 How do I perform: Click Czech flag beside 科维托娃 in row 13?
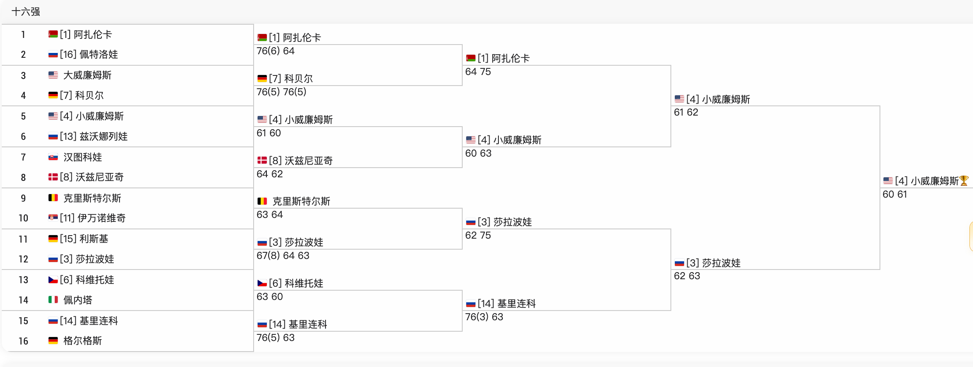point(53,280)
